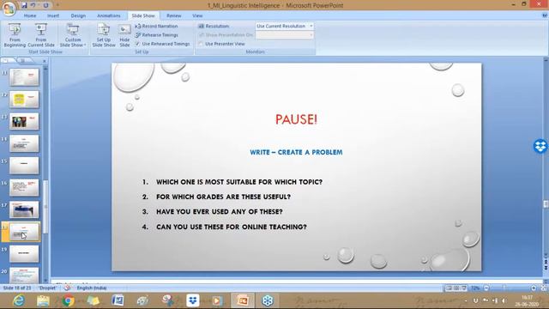The height and width of the screenshot is (309, 549).
Task: Click the zoom slider track
Action: (x=510, y=288)
